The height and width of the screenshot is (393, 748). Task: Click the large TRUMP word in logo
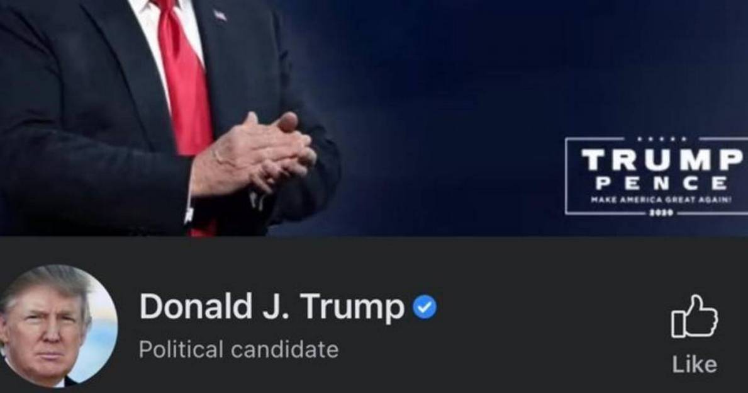[662, 159]
